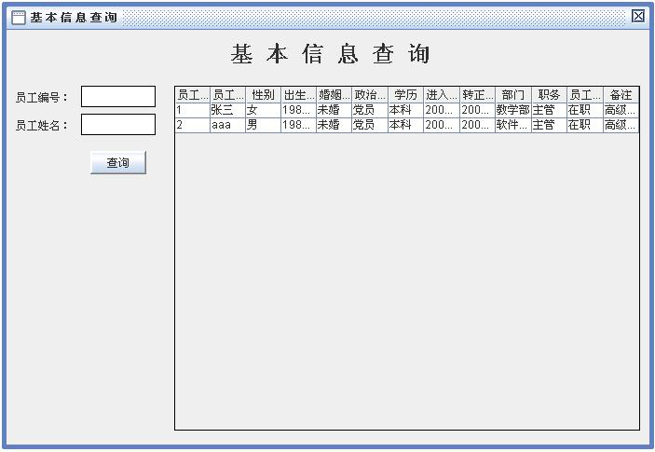The height and width of the screenshot is (452, 655).
Task: Click the 员工... header above 张三
Action: click(227, 95)
